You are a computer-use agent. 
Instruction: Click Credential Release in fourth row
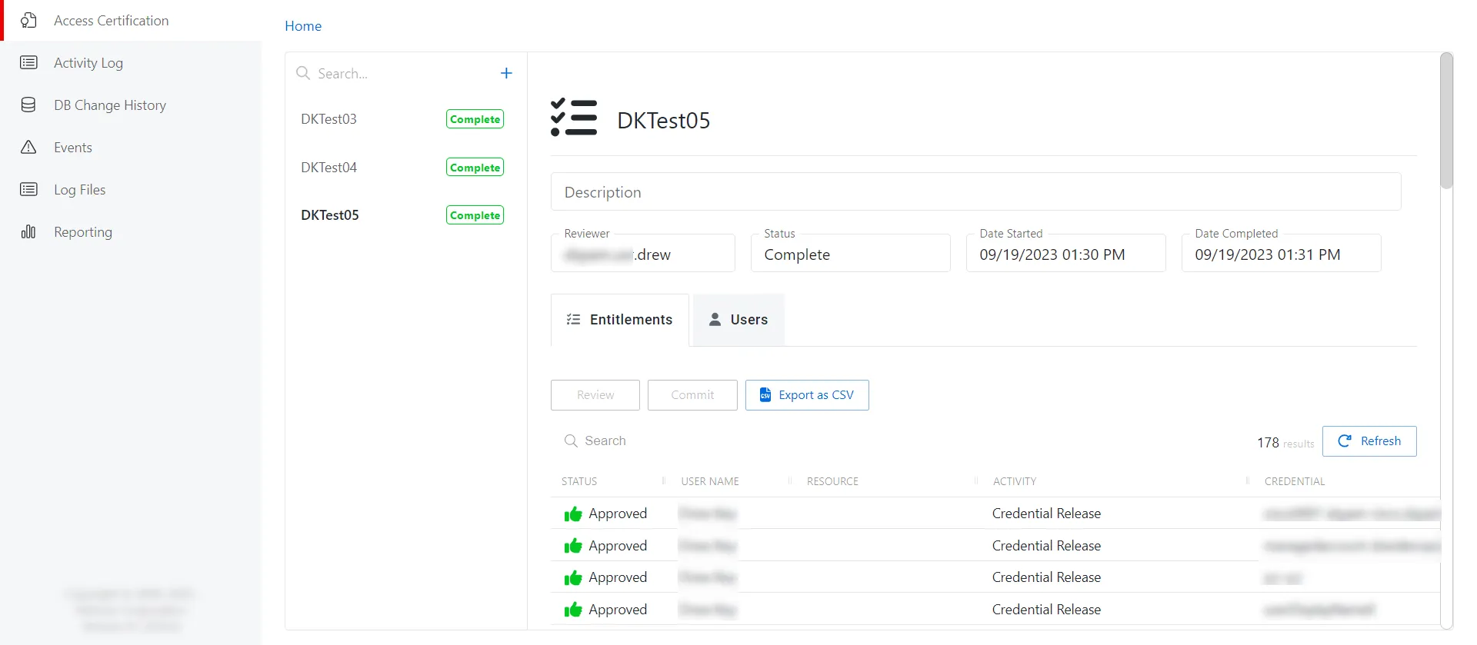[1046, 610]
